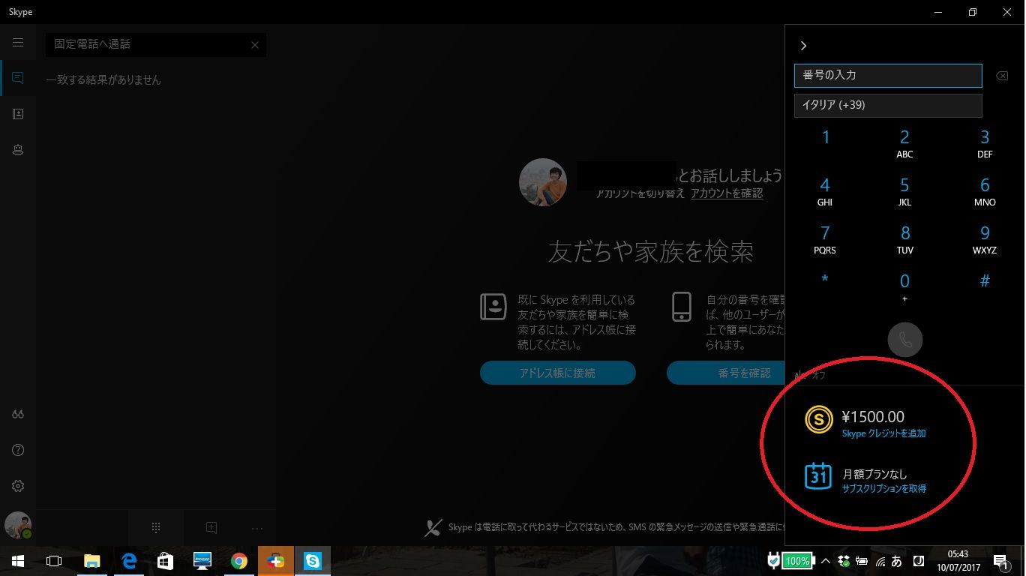Click the large profile picture in welcome area
This screenshot has width=1026, height=576.
pos(543,182)
